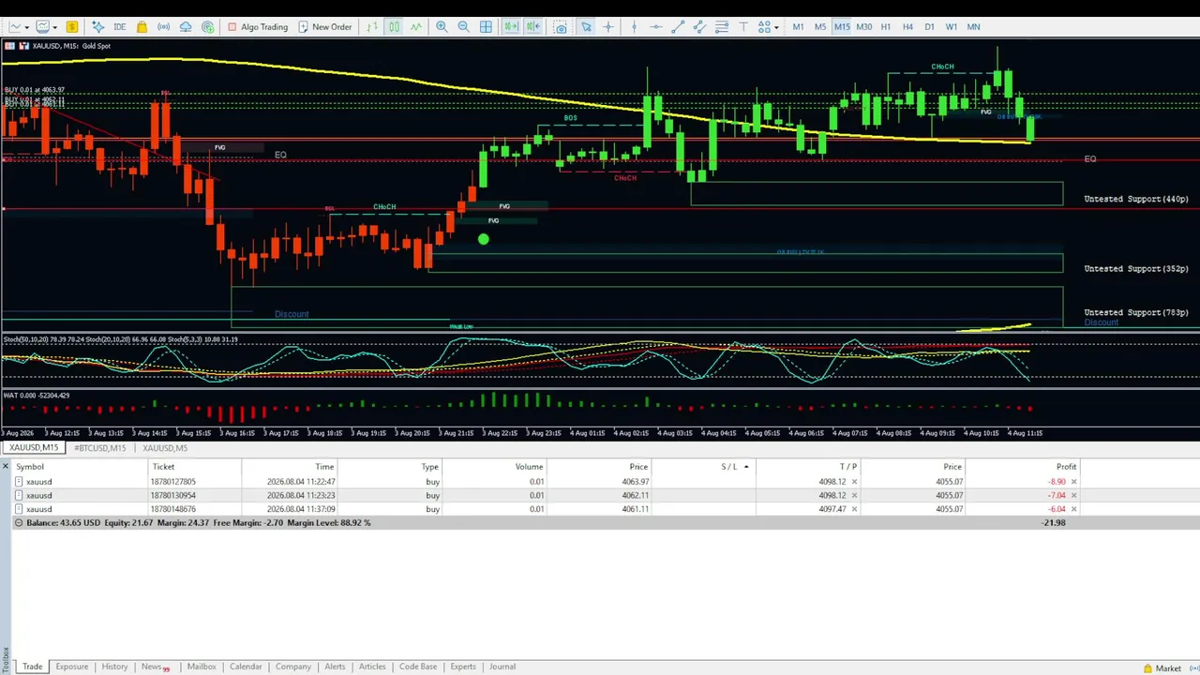Draw a trendline on chart
Viewport: 1200px width, 675px height.
(x=678, y=26)
